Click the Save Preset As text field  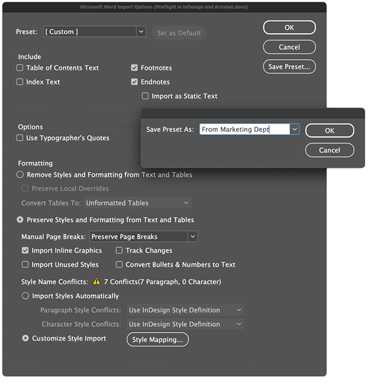(x=244, y=130)
